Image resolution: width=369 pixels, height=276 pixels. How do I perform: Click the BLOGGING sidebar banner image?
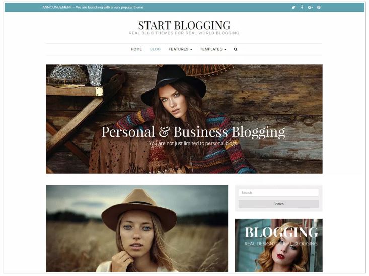[x=278, y=245]
